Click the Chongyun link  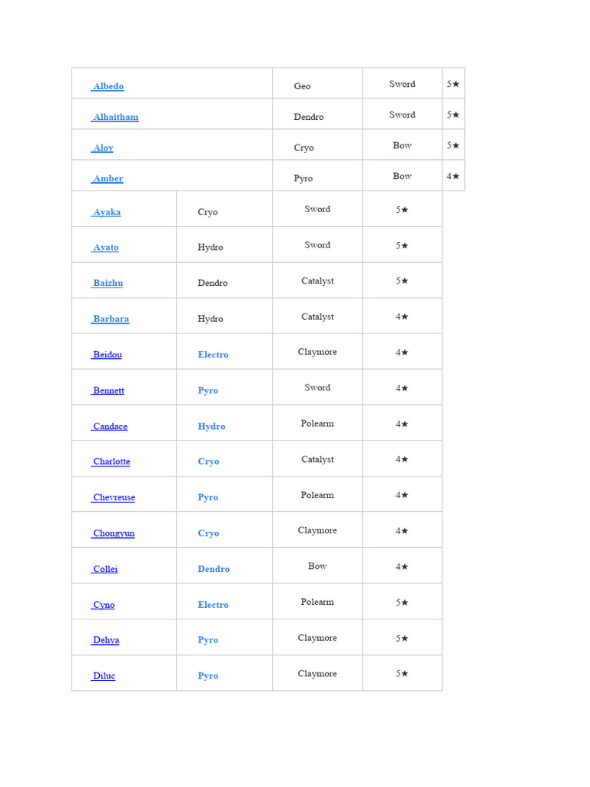click(114, 533)
